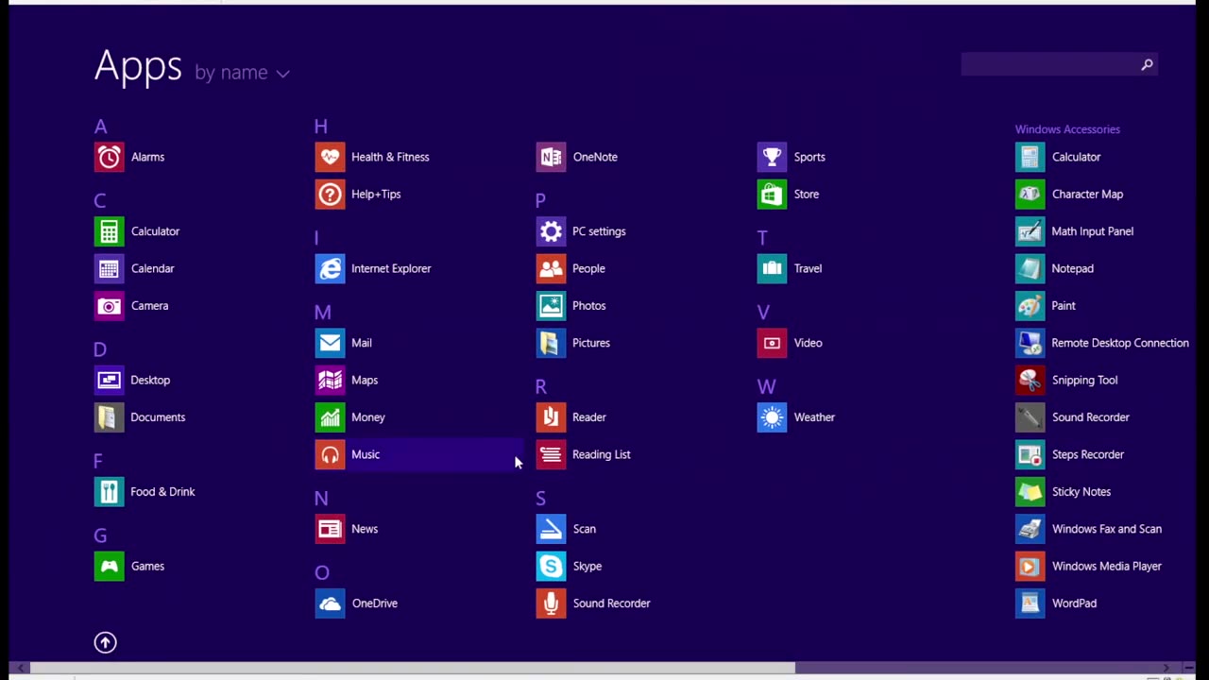Click the horizontal scrollbar thumb
This screenshot has height=680, width=1209.
pyautogui.click(x=413, y=669)
